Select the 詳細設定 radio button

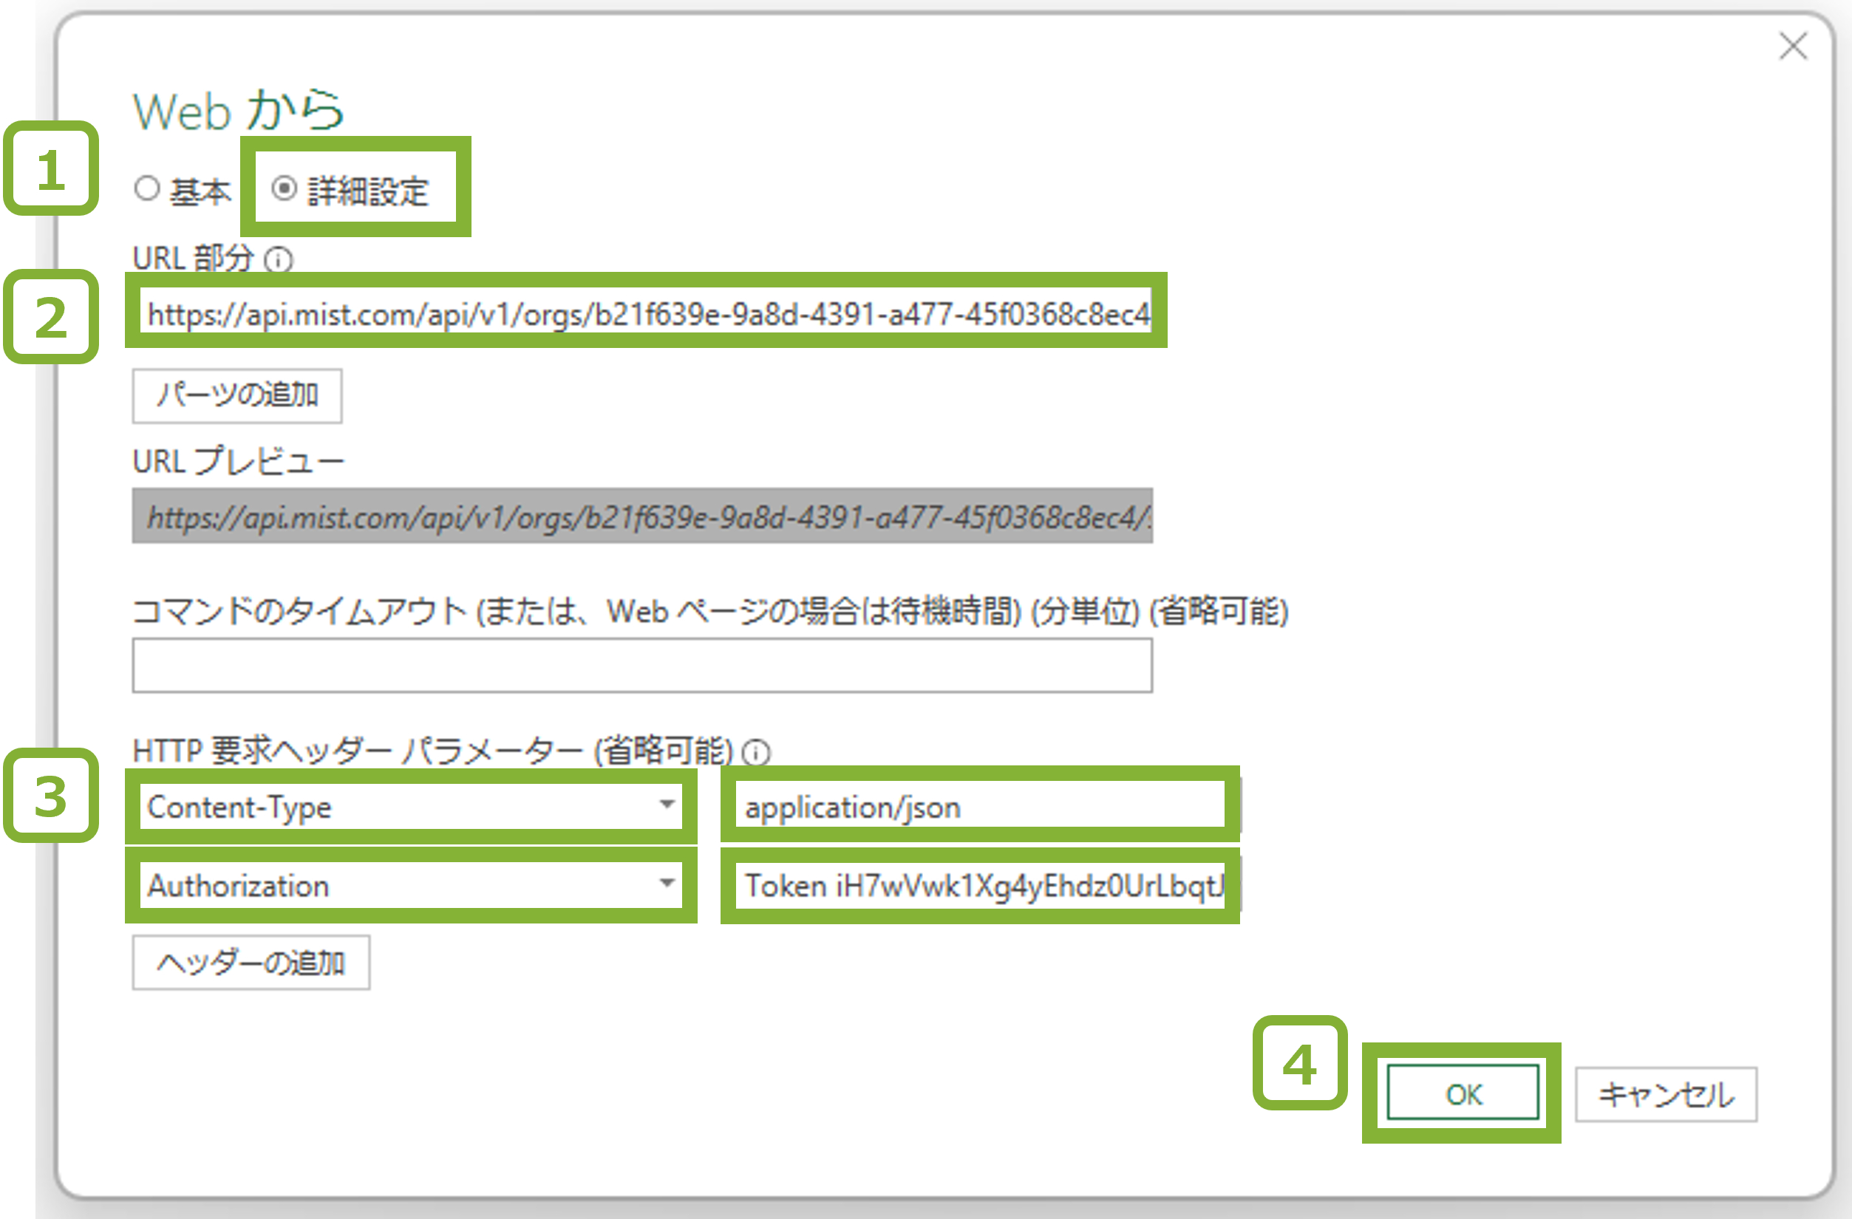[285, 189]
